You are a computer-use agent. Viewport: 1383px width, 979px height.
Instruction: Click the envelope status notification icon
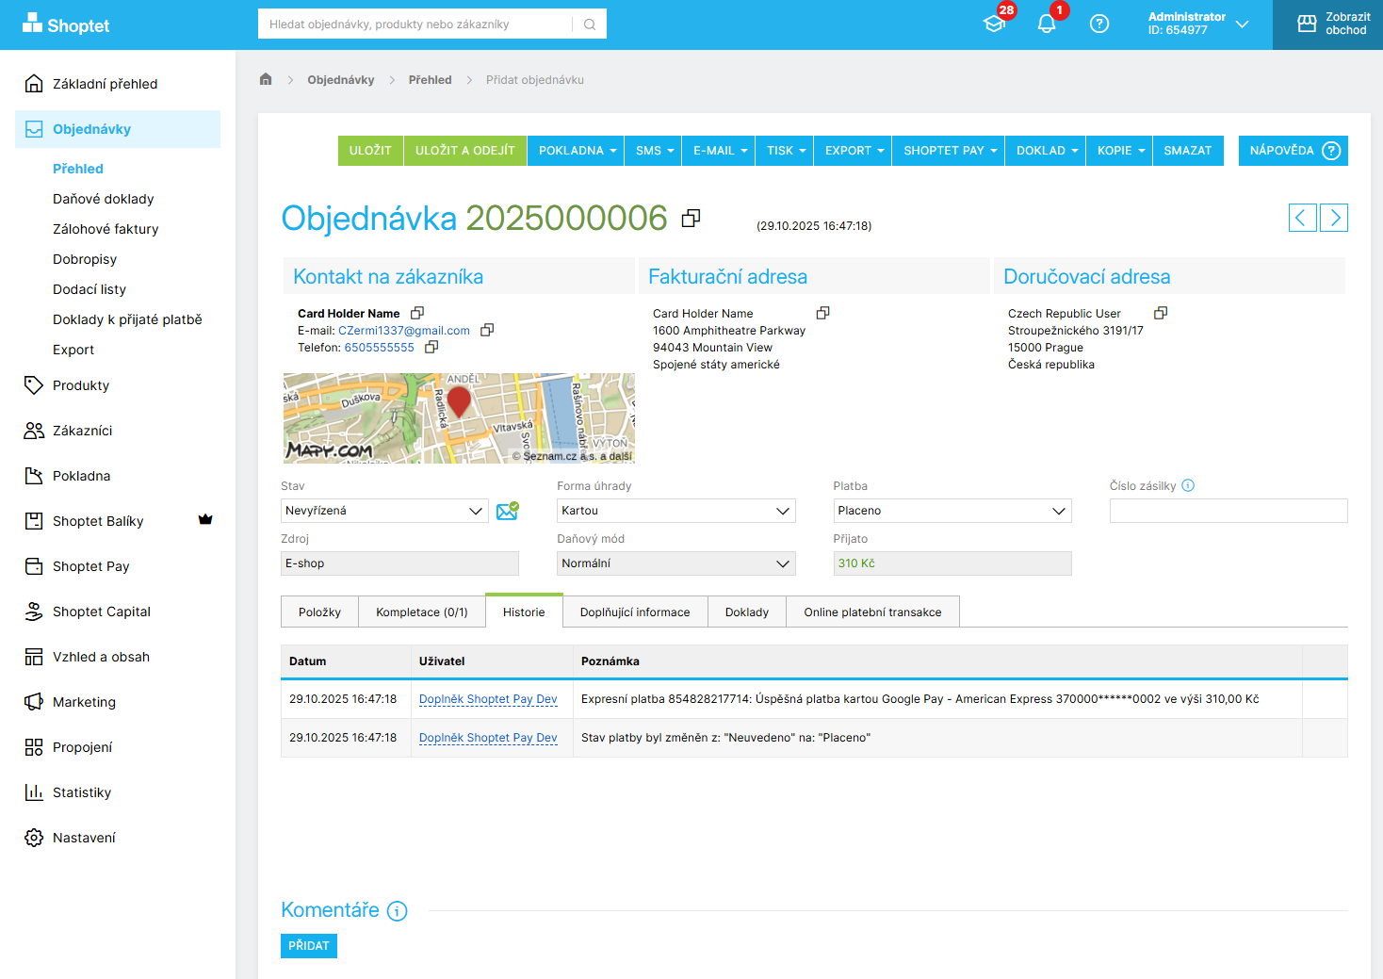click(x=507, y=511)
